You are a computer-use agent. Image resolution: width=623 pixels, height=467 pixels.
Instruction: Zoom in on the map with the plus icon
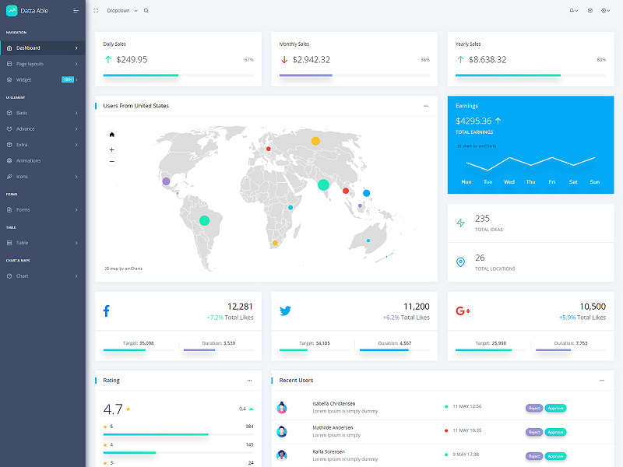(x=111, y=148)
